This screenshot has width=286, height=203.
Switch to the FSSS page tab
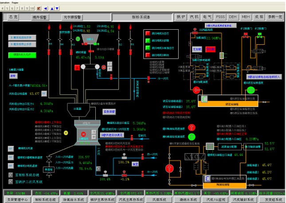220,17
